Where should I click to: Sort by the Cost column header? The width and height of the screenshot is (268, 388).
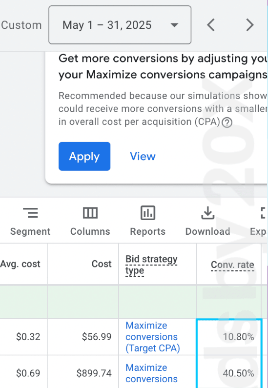click(x=102, y=264)
